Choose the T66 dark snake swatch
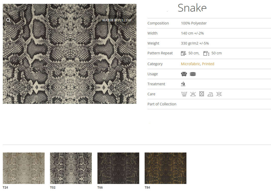 point(118,168)
